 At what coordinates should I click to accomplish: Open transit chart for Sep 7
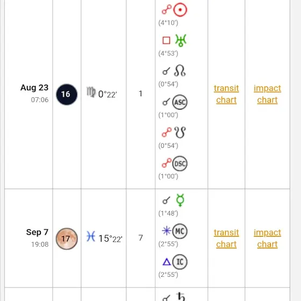(x=226, y=239)
